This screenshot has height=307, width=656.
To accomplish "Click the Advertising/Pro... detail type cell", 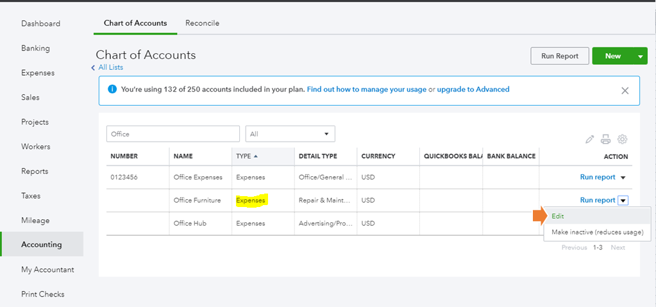I will [x=325, y=223].
